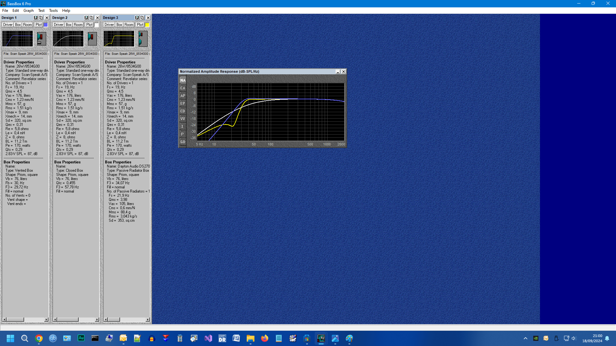
Task: Click the duplicate design icon in Design 1
Action: click(x=41, y=18)
